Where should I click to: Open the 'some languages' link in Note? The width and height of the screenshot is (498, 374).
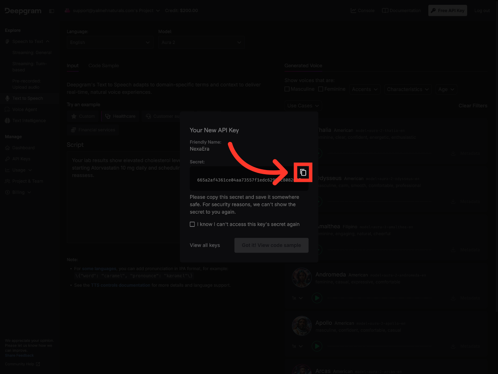(x=99, y=269)
